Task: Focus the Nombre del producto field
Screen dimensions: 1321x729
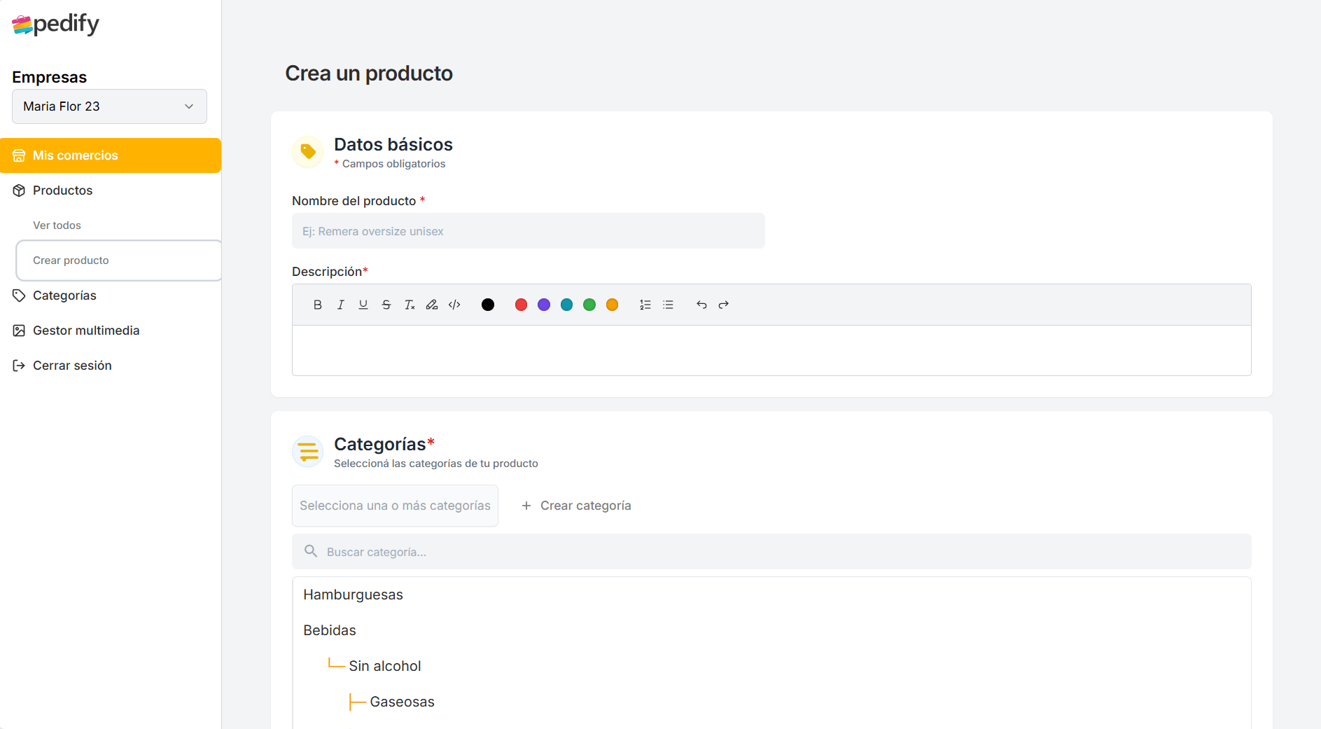Action: click(x=528, y=231)
